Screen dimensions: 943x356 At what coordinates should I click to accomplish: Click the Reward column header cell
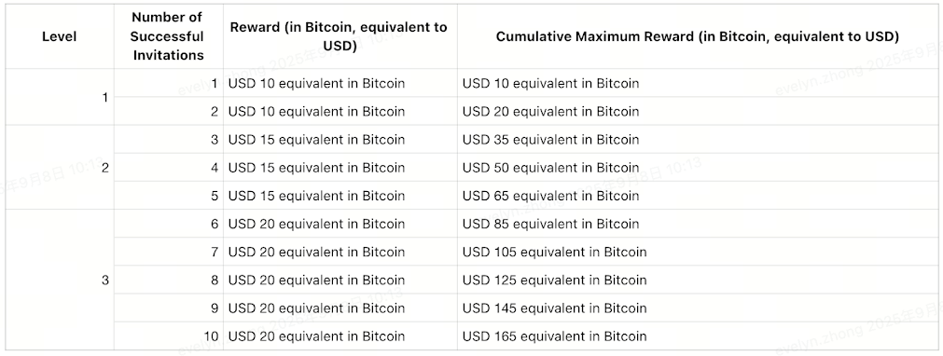[340, 36]
